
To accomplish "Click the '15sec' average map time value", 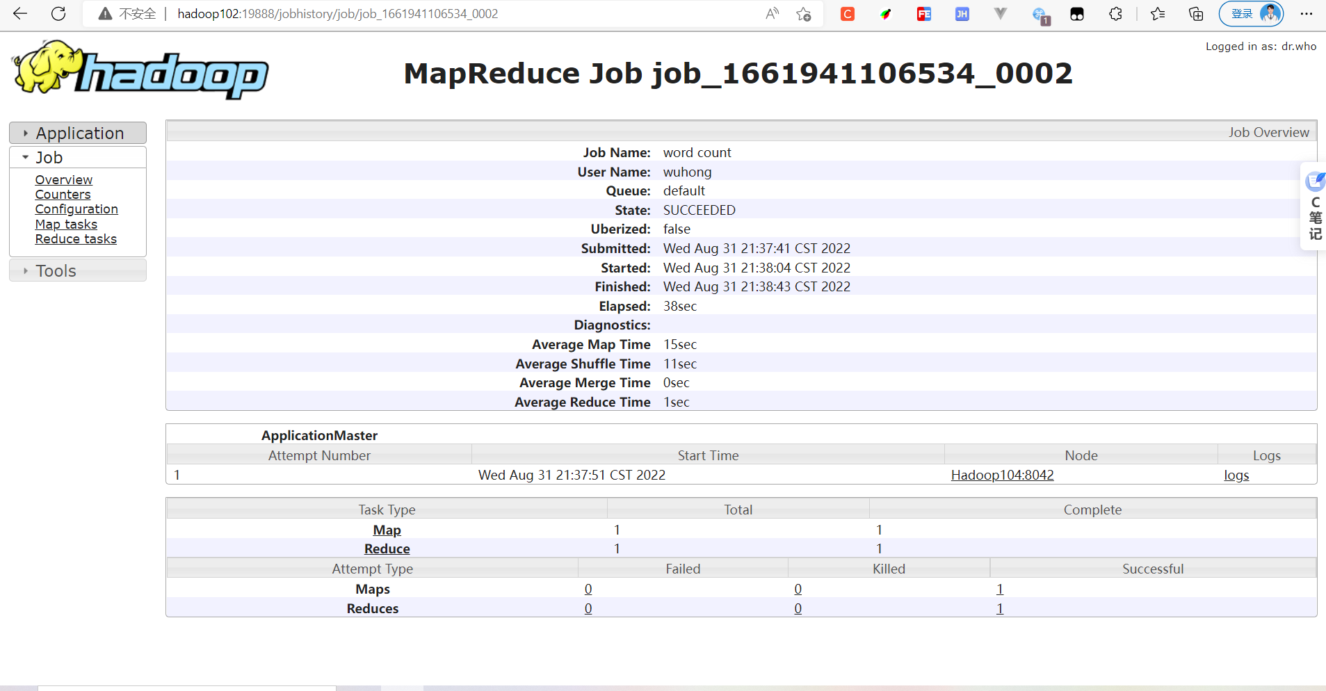I will [x=679, y=344].
